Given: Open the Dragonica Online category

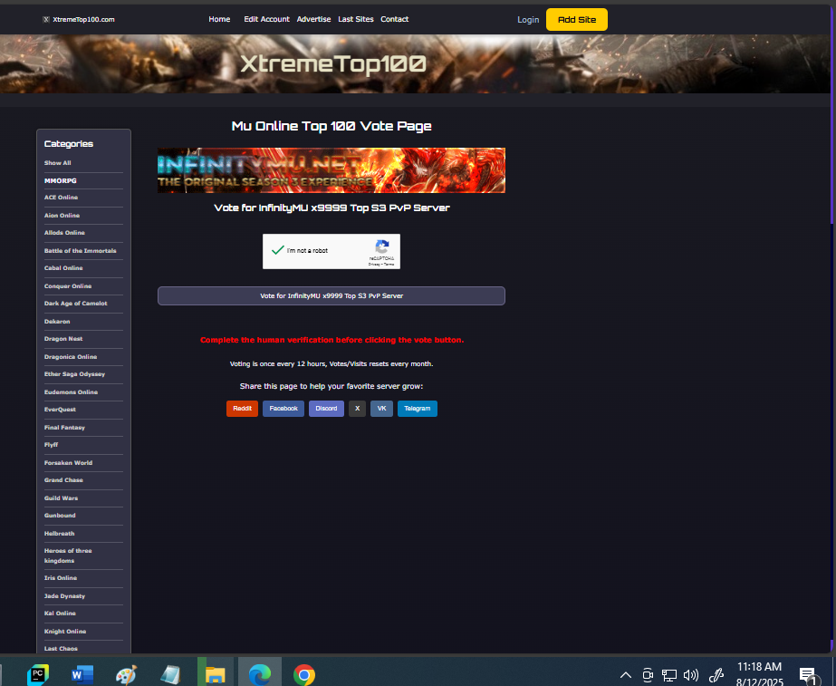Looking at the screenshot, I should point(71,356).
